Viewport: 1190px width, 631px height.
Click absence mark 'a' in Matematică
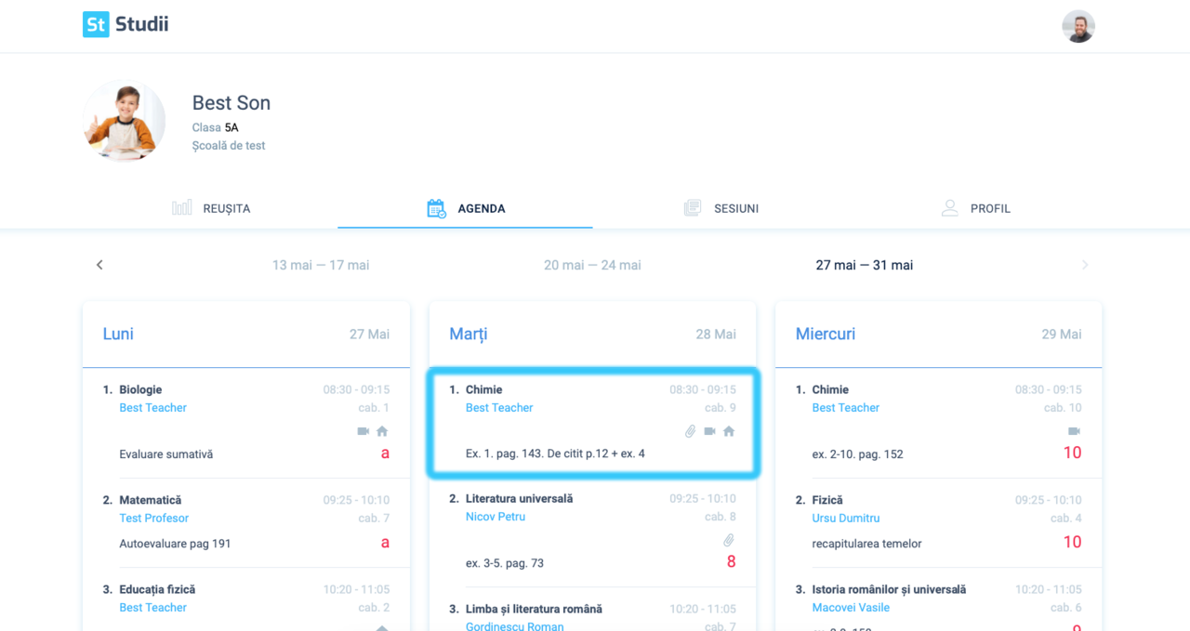click(x=385, y=542)
